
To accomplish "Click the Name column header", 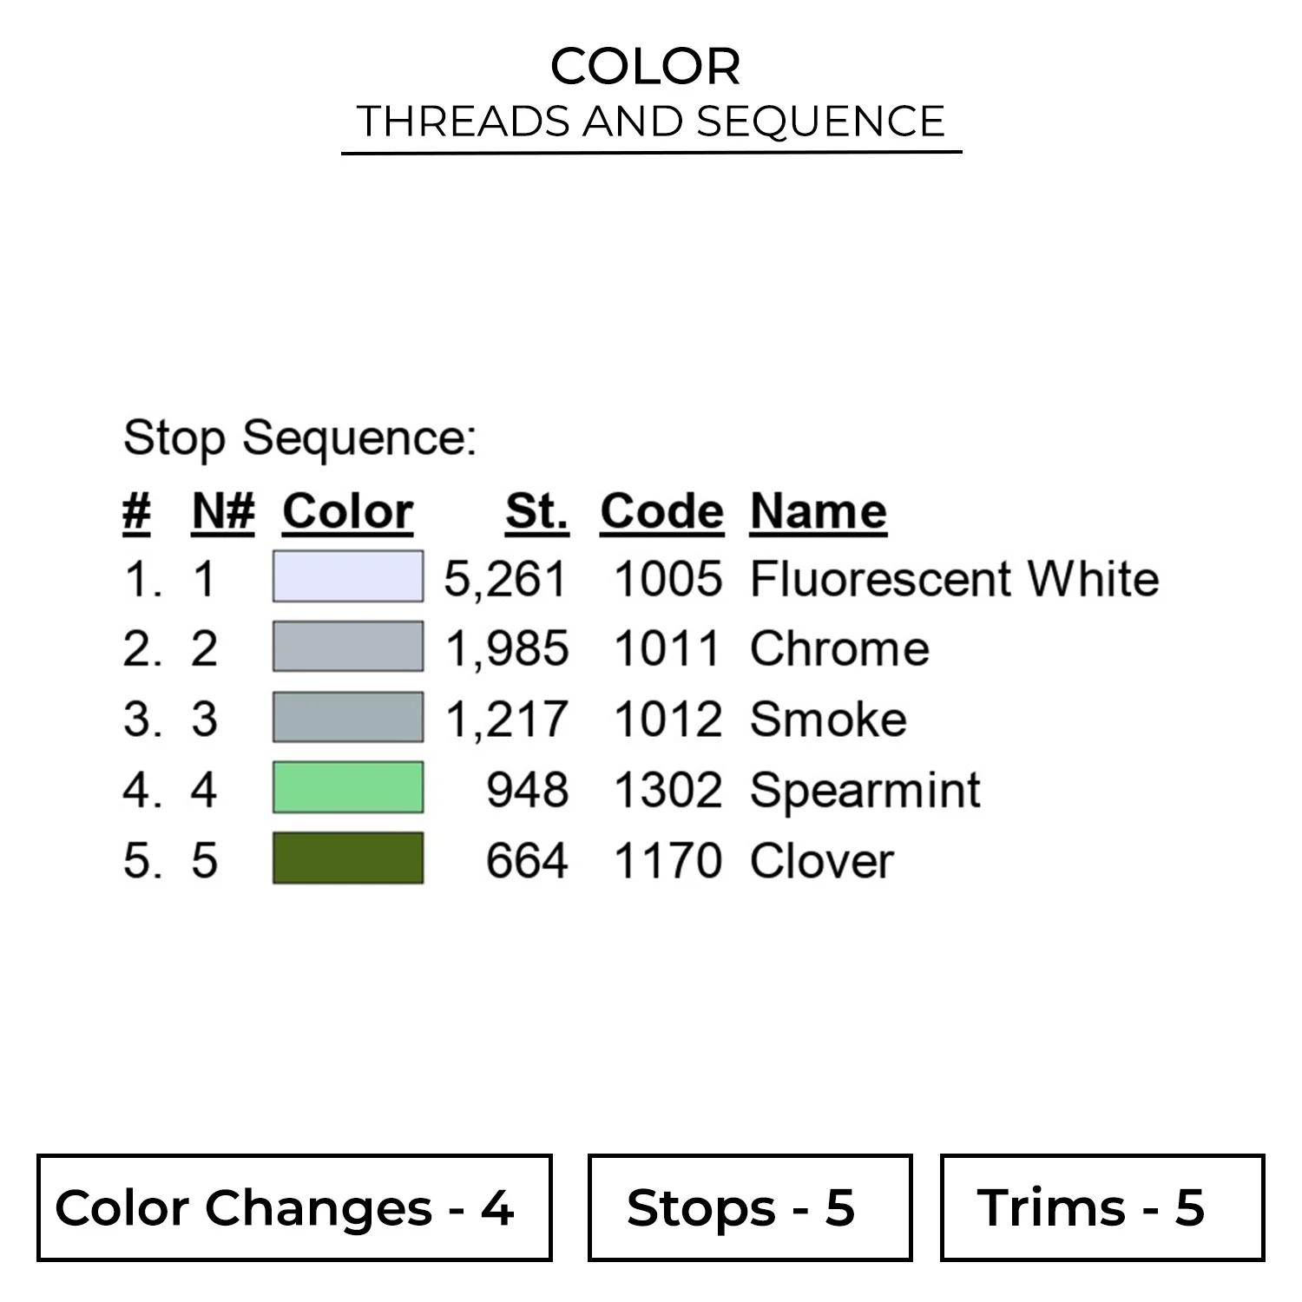I will (818, 510).
